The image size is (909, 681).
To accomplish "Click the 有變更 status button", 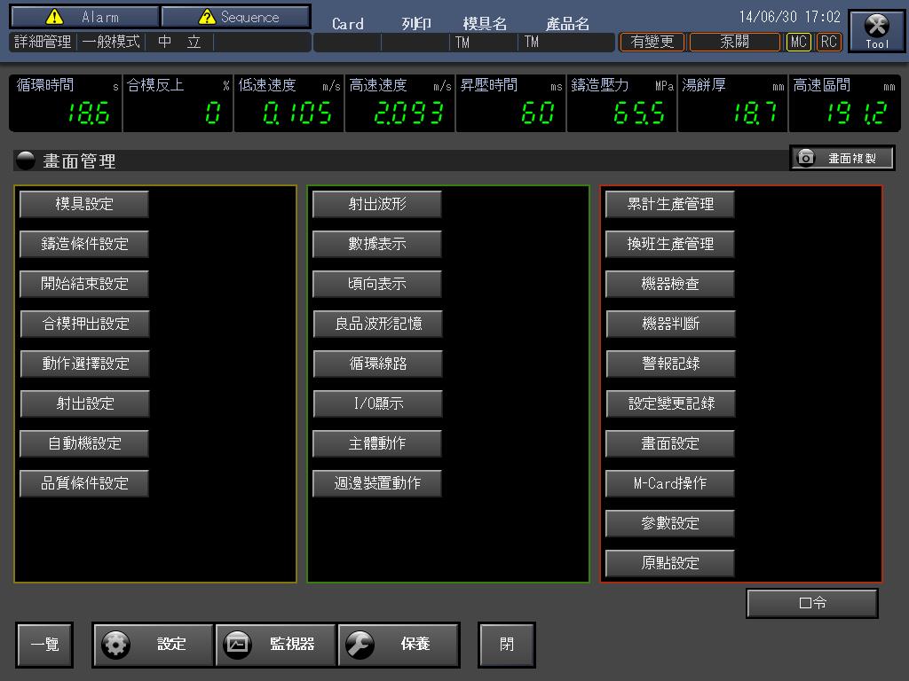I will 652,42.
